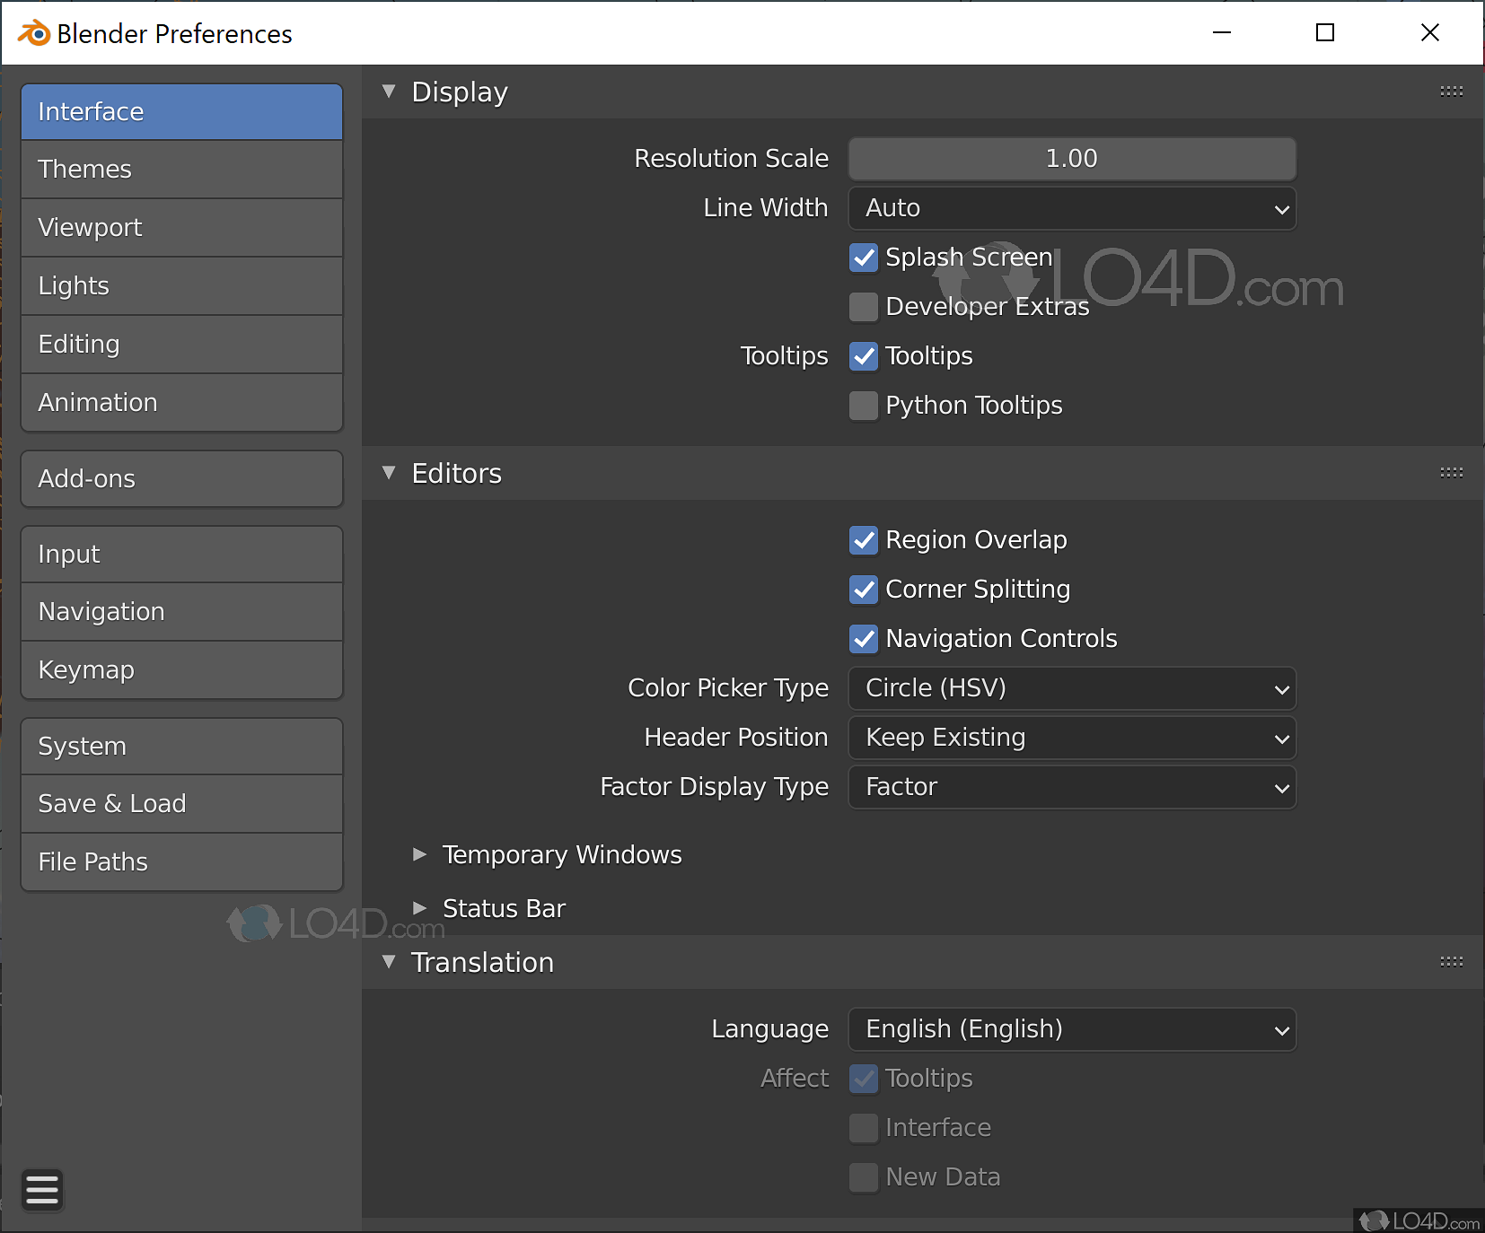1485x1233 pixels.
Task: Close the Blender Preferences window
Action: (1430, 33)
